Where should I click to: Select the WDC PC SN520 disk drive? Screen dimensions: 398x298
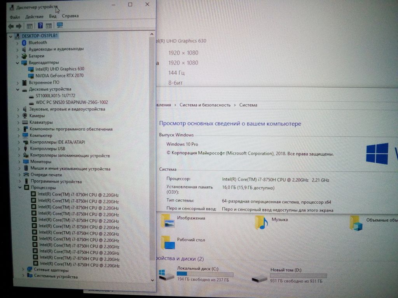(72, 102)
